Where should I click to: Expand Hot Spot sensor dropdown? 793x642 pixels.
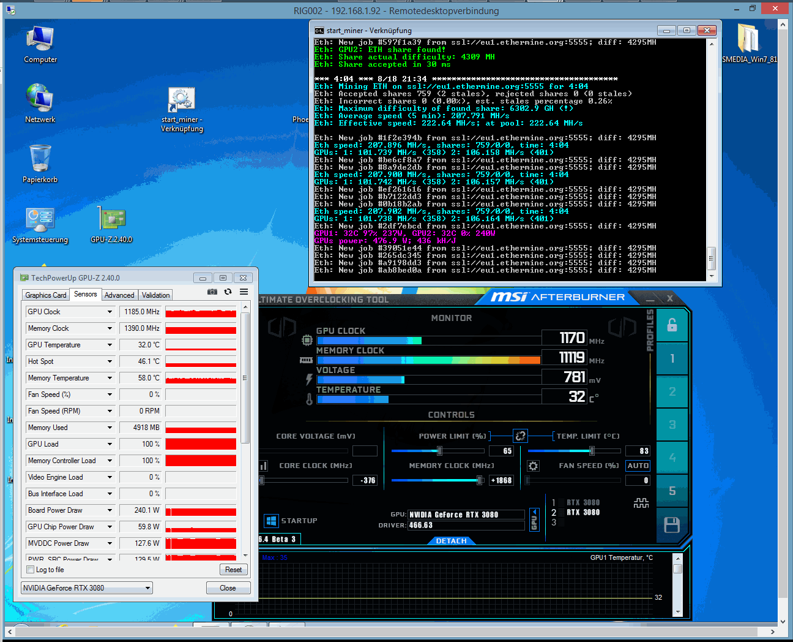click(x=110, y=361)
